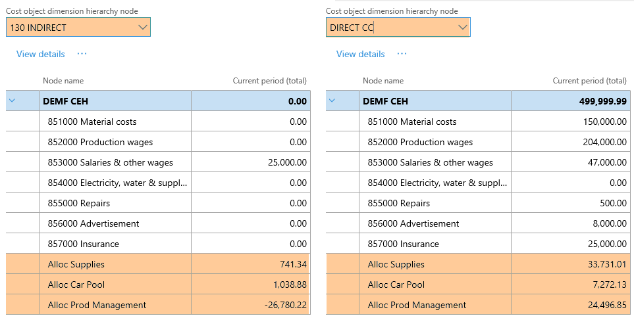Viewport: 634px width, 318px height.
Task: Open the left panel's more options ellipsis
Action: click(82, 54)
